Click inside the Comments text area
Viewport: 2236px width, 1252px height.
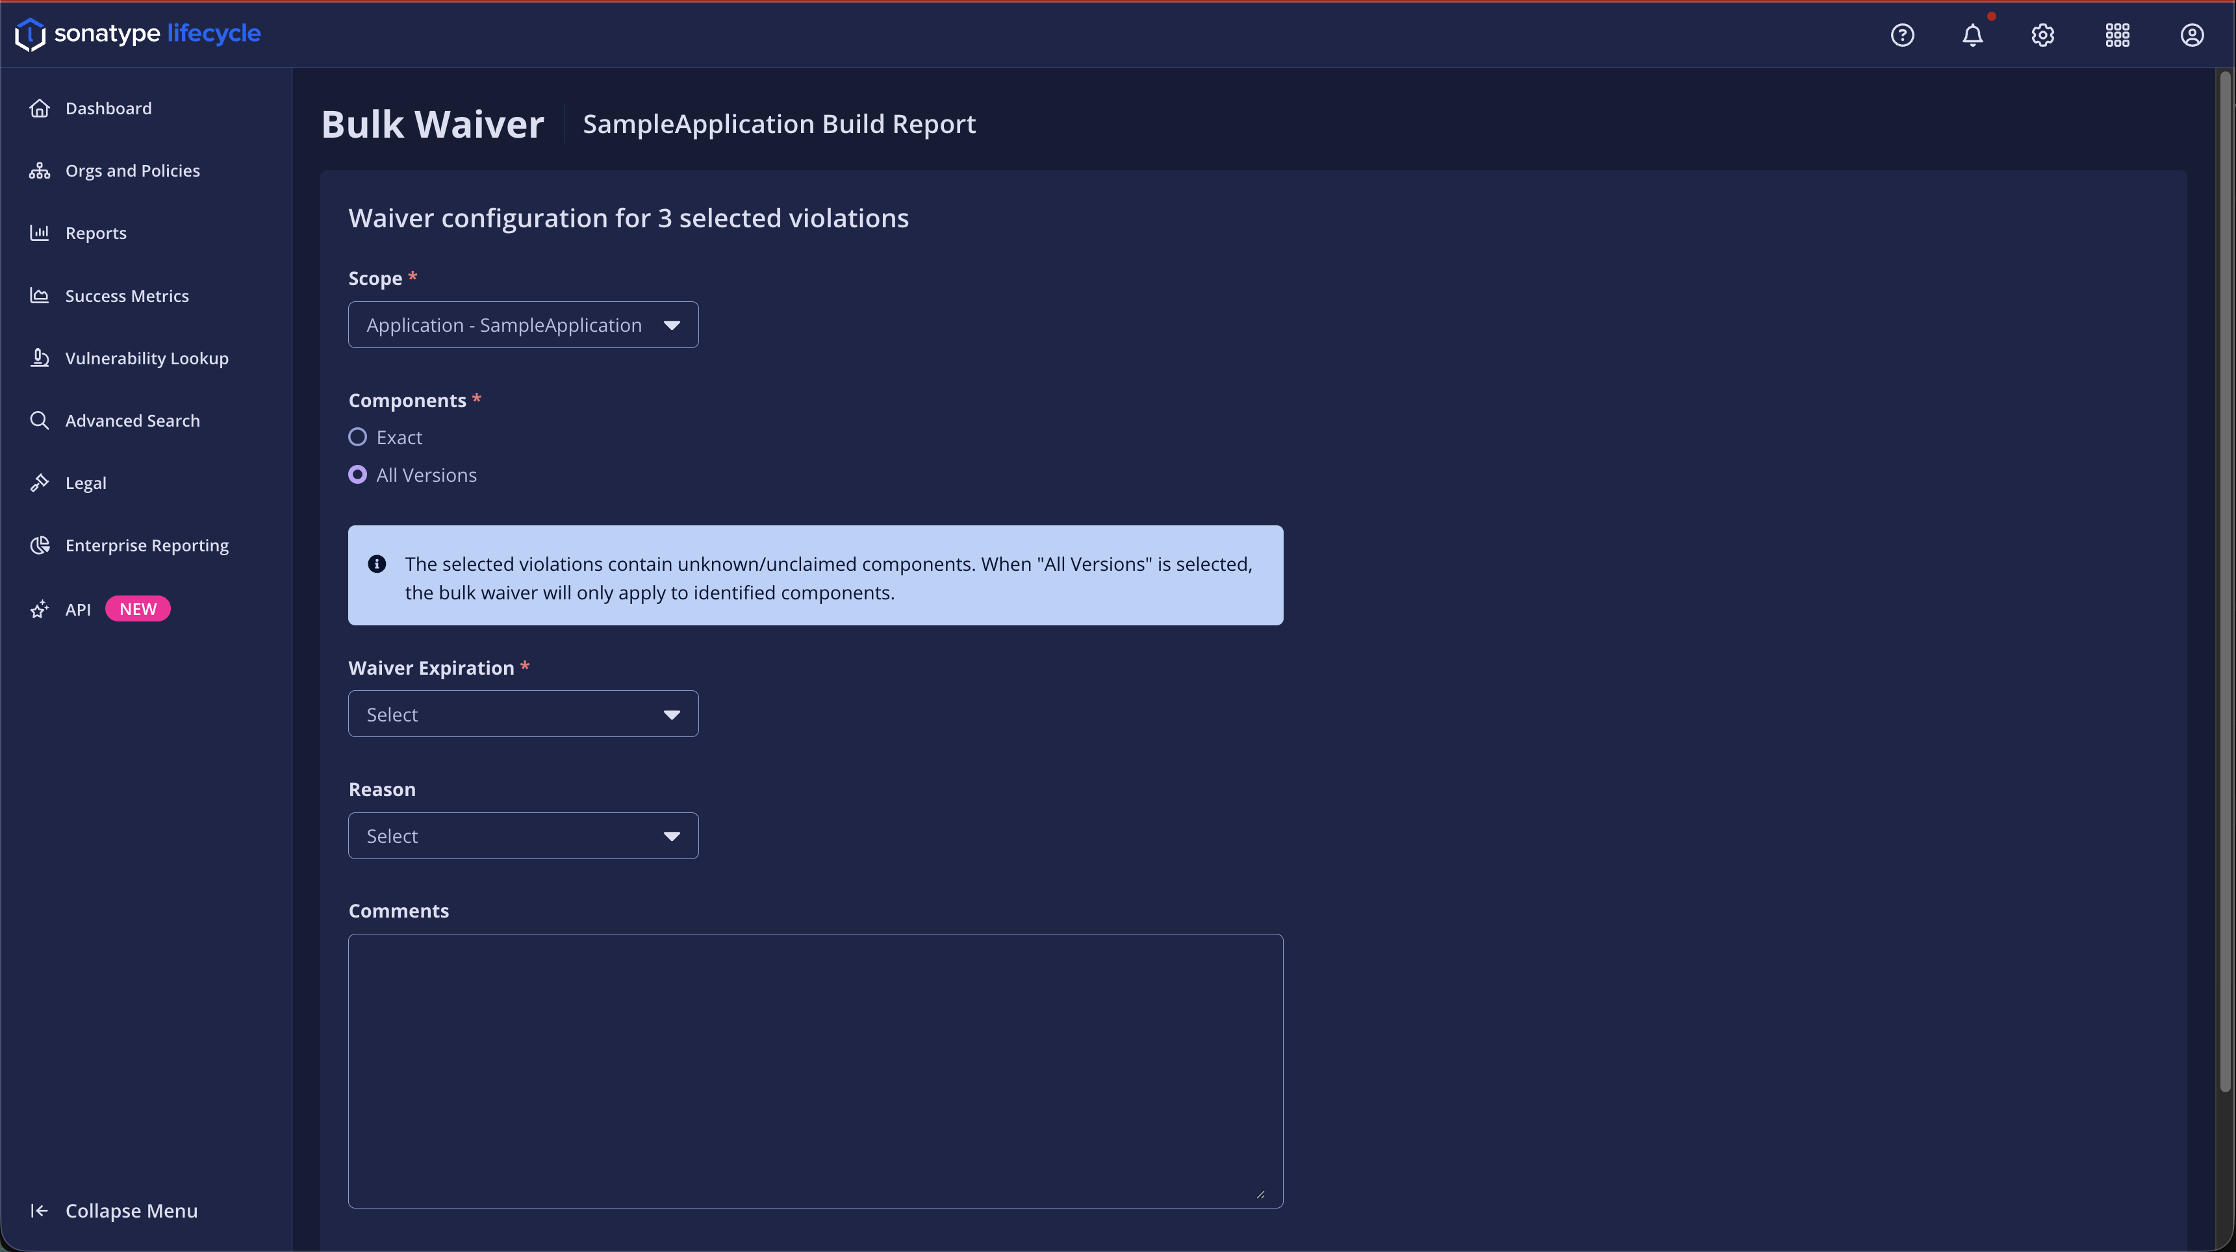click(x=815, y=1070)
